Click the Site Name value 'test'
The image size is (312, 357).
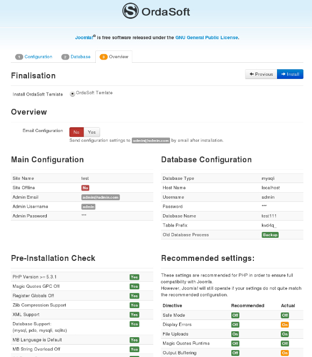point(85,178)
